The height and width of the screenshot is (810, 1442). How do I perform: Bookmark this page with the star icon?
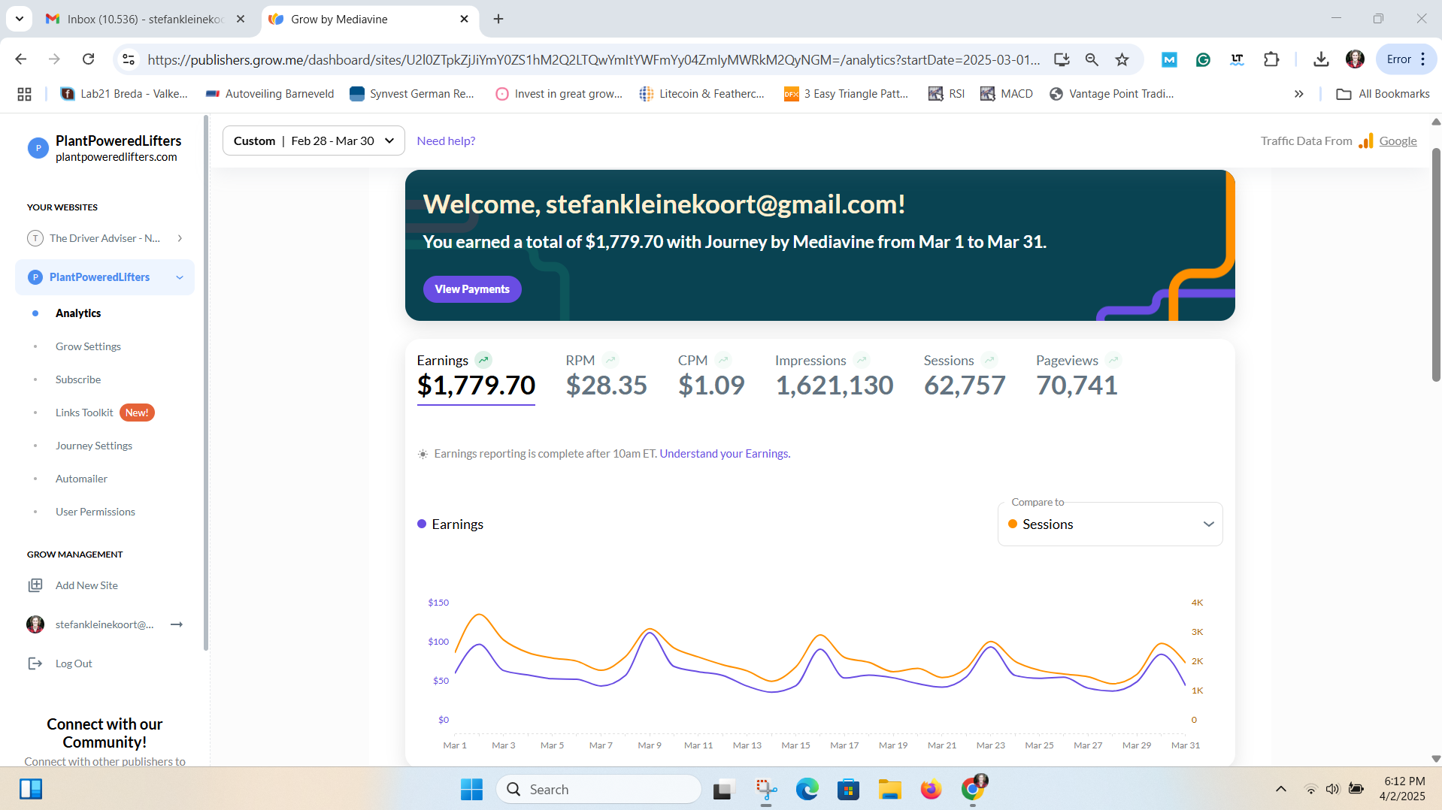[1122, 59]
